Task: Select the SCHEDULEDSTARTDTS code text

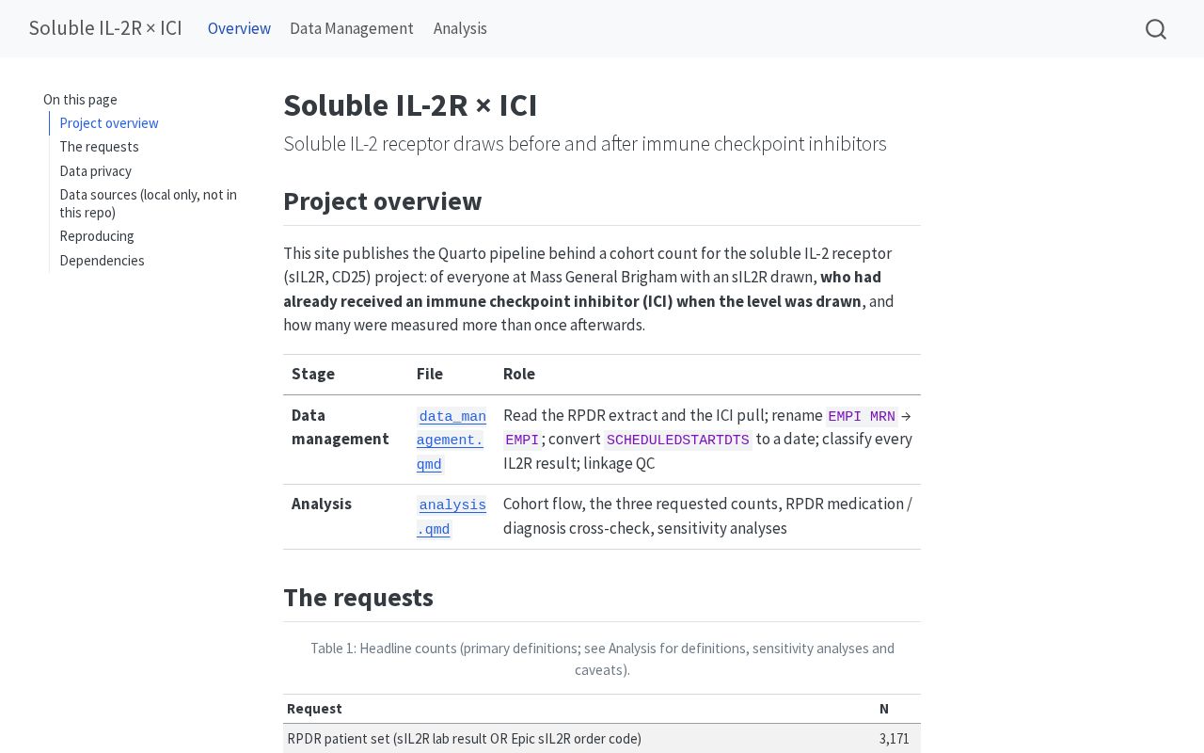Action: click(x=678, y=441)
